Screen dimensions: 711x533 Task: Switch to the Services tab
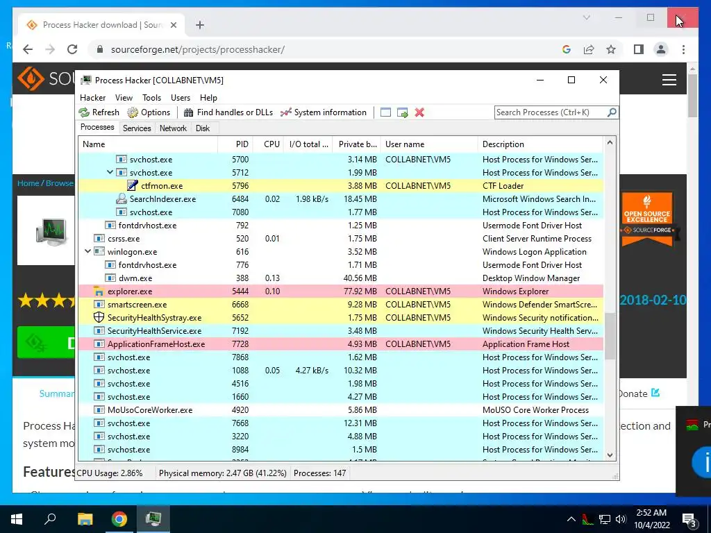pos(137,128)
